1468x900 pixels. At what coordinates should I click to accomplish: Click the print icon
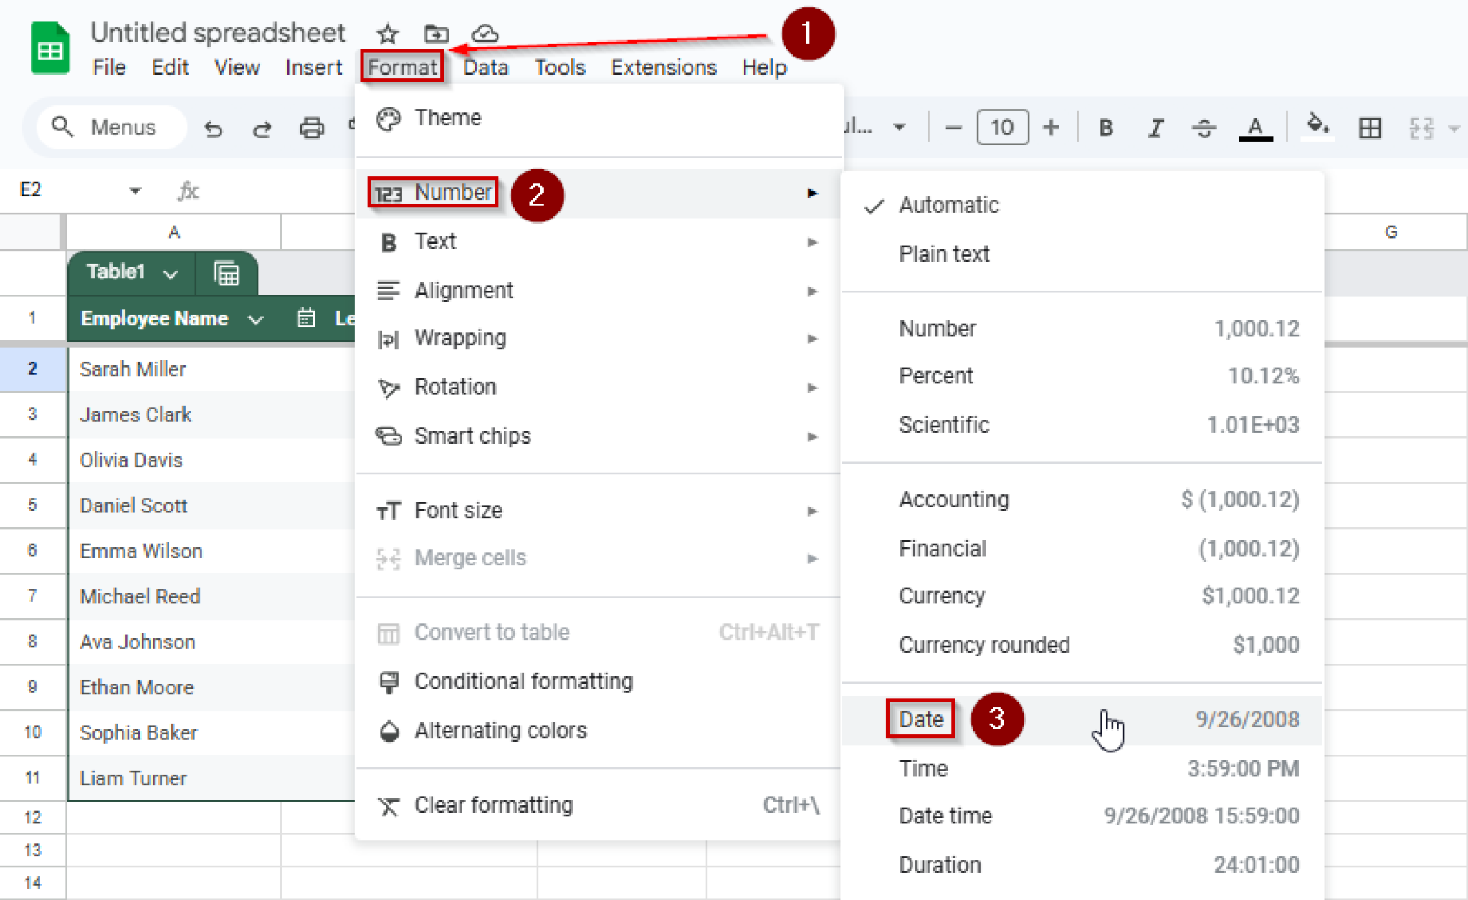tap(311, 129)
